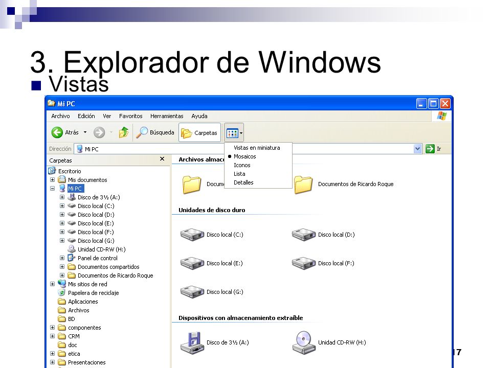Select Mis documentos in folder tree
The height and width of the screenshot is (368, 491).
87,180
